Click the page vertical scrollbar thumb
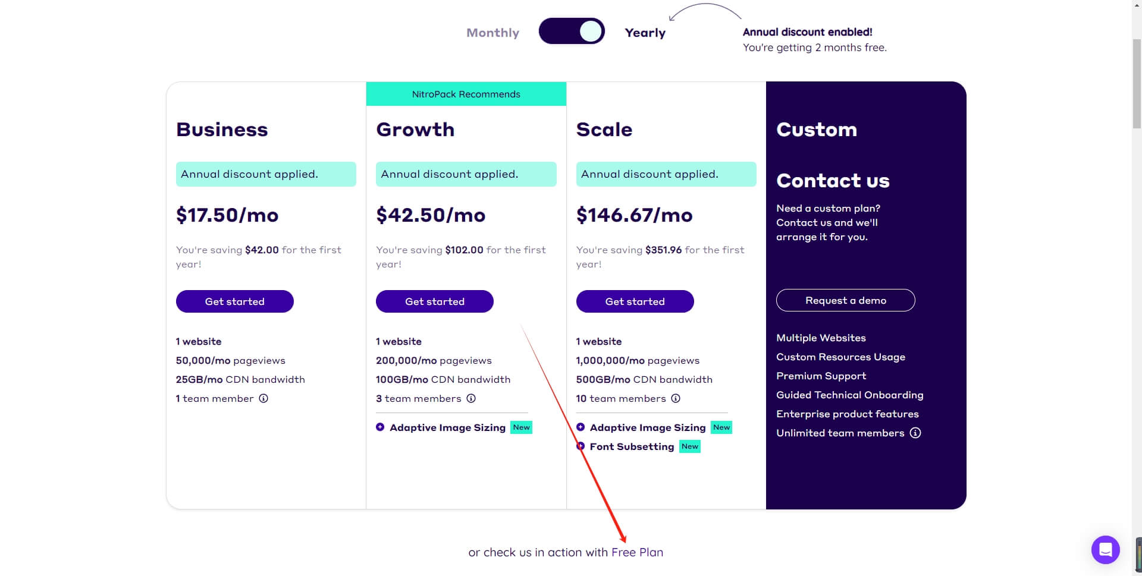The height and width of the screenshot is (576, 1142). click(1137, 83)
